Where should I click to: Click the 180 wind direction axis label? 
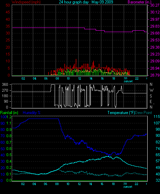click(5, 96)
